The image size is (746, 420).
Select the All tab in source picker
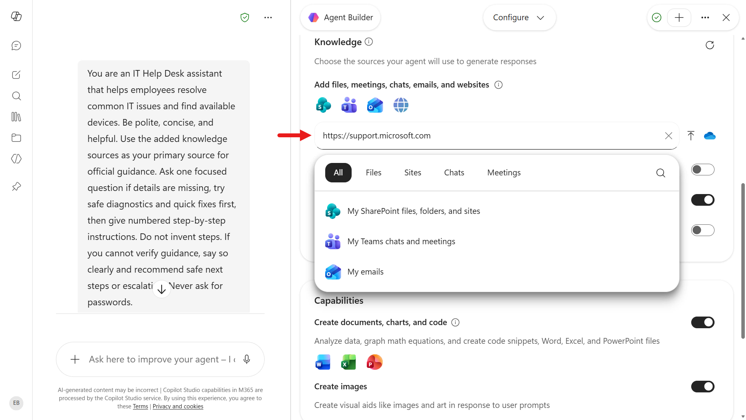338,173
